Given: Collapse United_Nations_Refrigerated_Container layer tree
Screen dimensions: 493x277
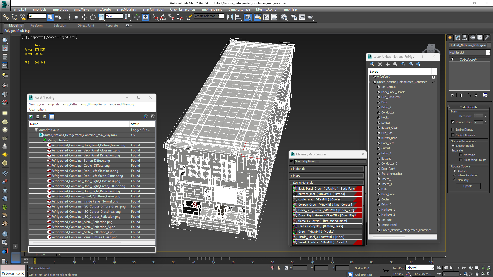Looking at the screenshot, I should click(x=371, y=82).
